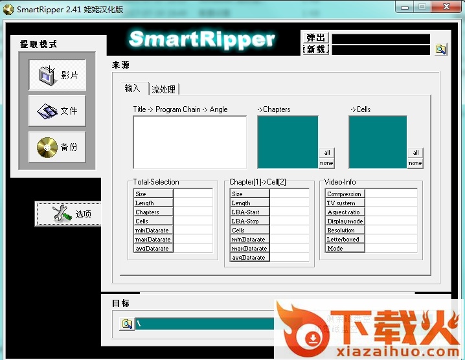Open the 选项 (Options) button
This screenshot has height=360, width=465.
pos(68,214)
